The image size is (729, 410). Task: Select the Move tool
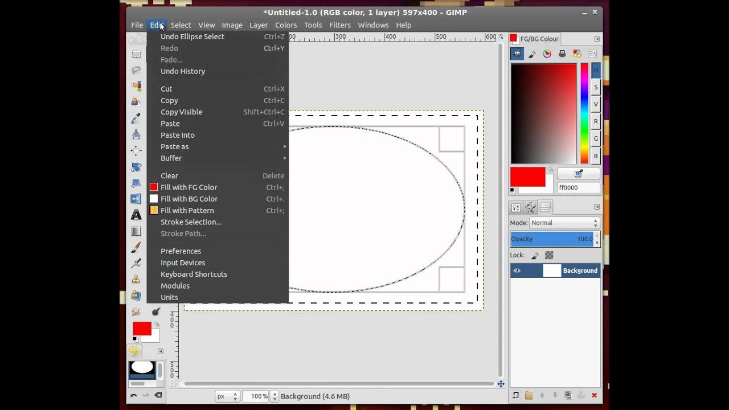pos(136,151)
